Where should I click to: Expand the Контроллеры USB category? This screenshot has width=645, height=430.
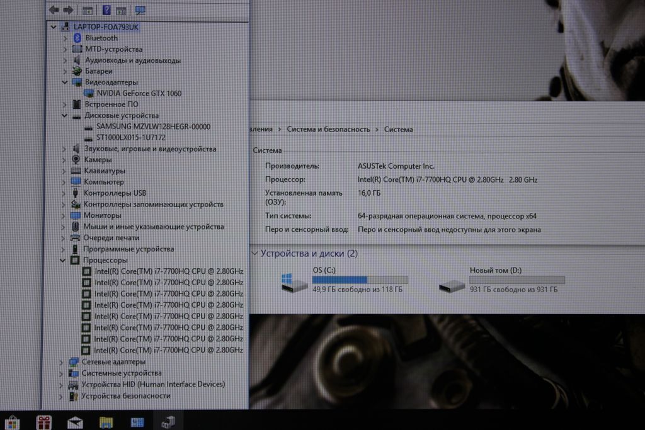[x=66, y=193]
